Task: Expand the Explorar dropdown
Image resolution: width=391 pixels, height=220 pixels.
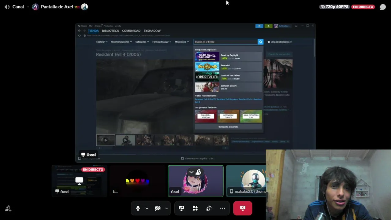Action: tap(102, 42)
